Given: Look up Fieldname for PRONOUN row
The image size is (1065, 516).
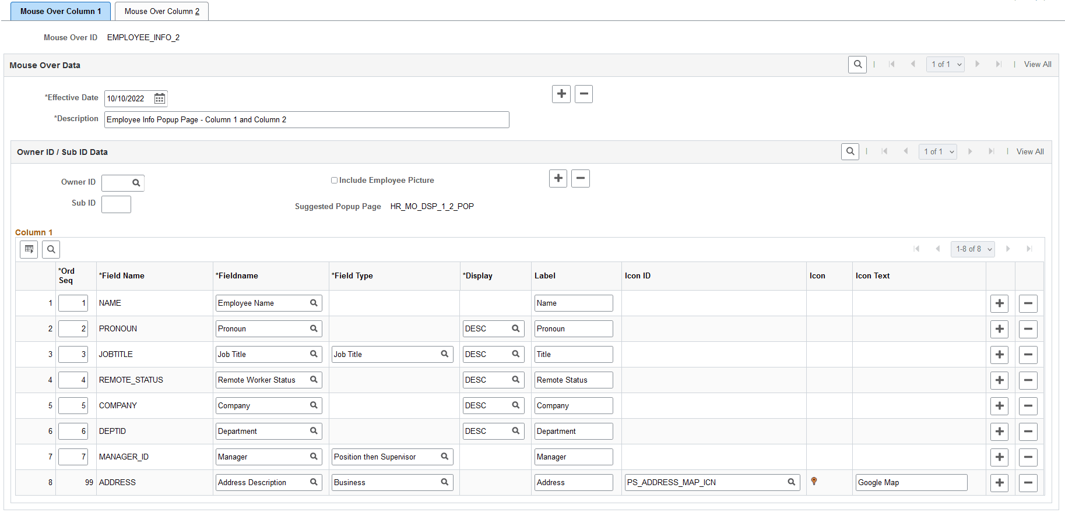Looking at the screenshot, I should [314, 328].
